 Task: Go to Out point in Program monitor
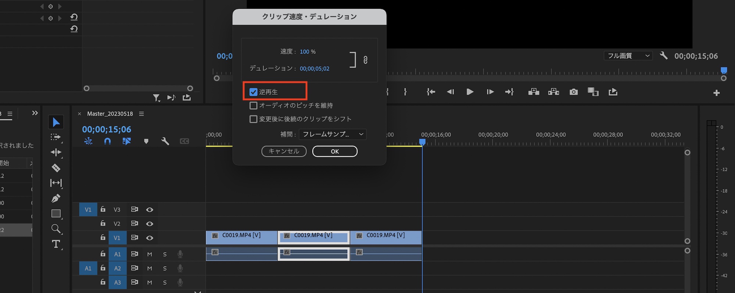[x=509, y=92]
